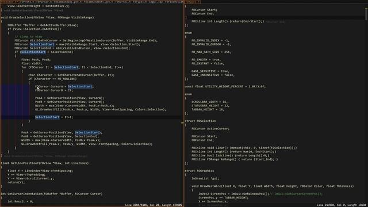368x207 pixels.
Task: Click the 'void DrawSelection(FDView *View' function signature
Action: click(x=47, y=17)
